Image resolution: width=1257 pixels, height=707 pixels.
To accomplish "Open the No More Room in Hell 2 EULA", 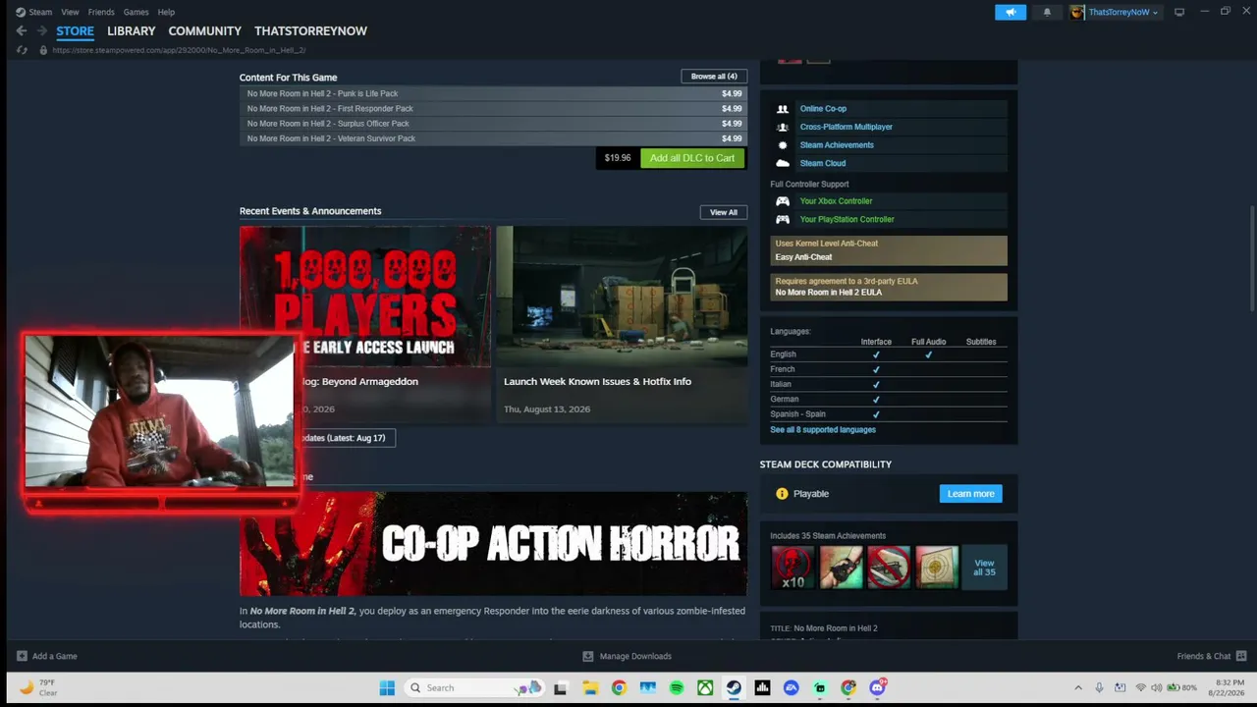I will coord(889,287).
